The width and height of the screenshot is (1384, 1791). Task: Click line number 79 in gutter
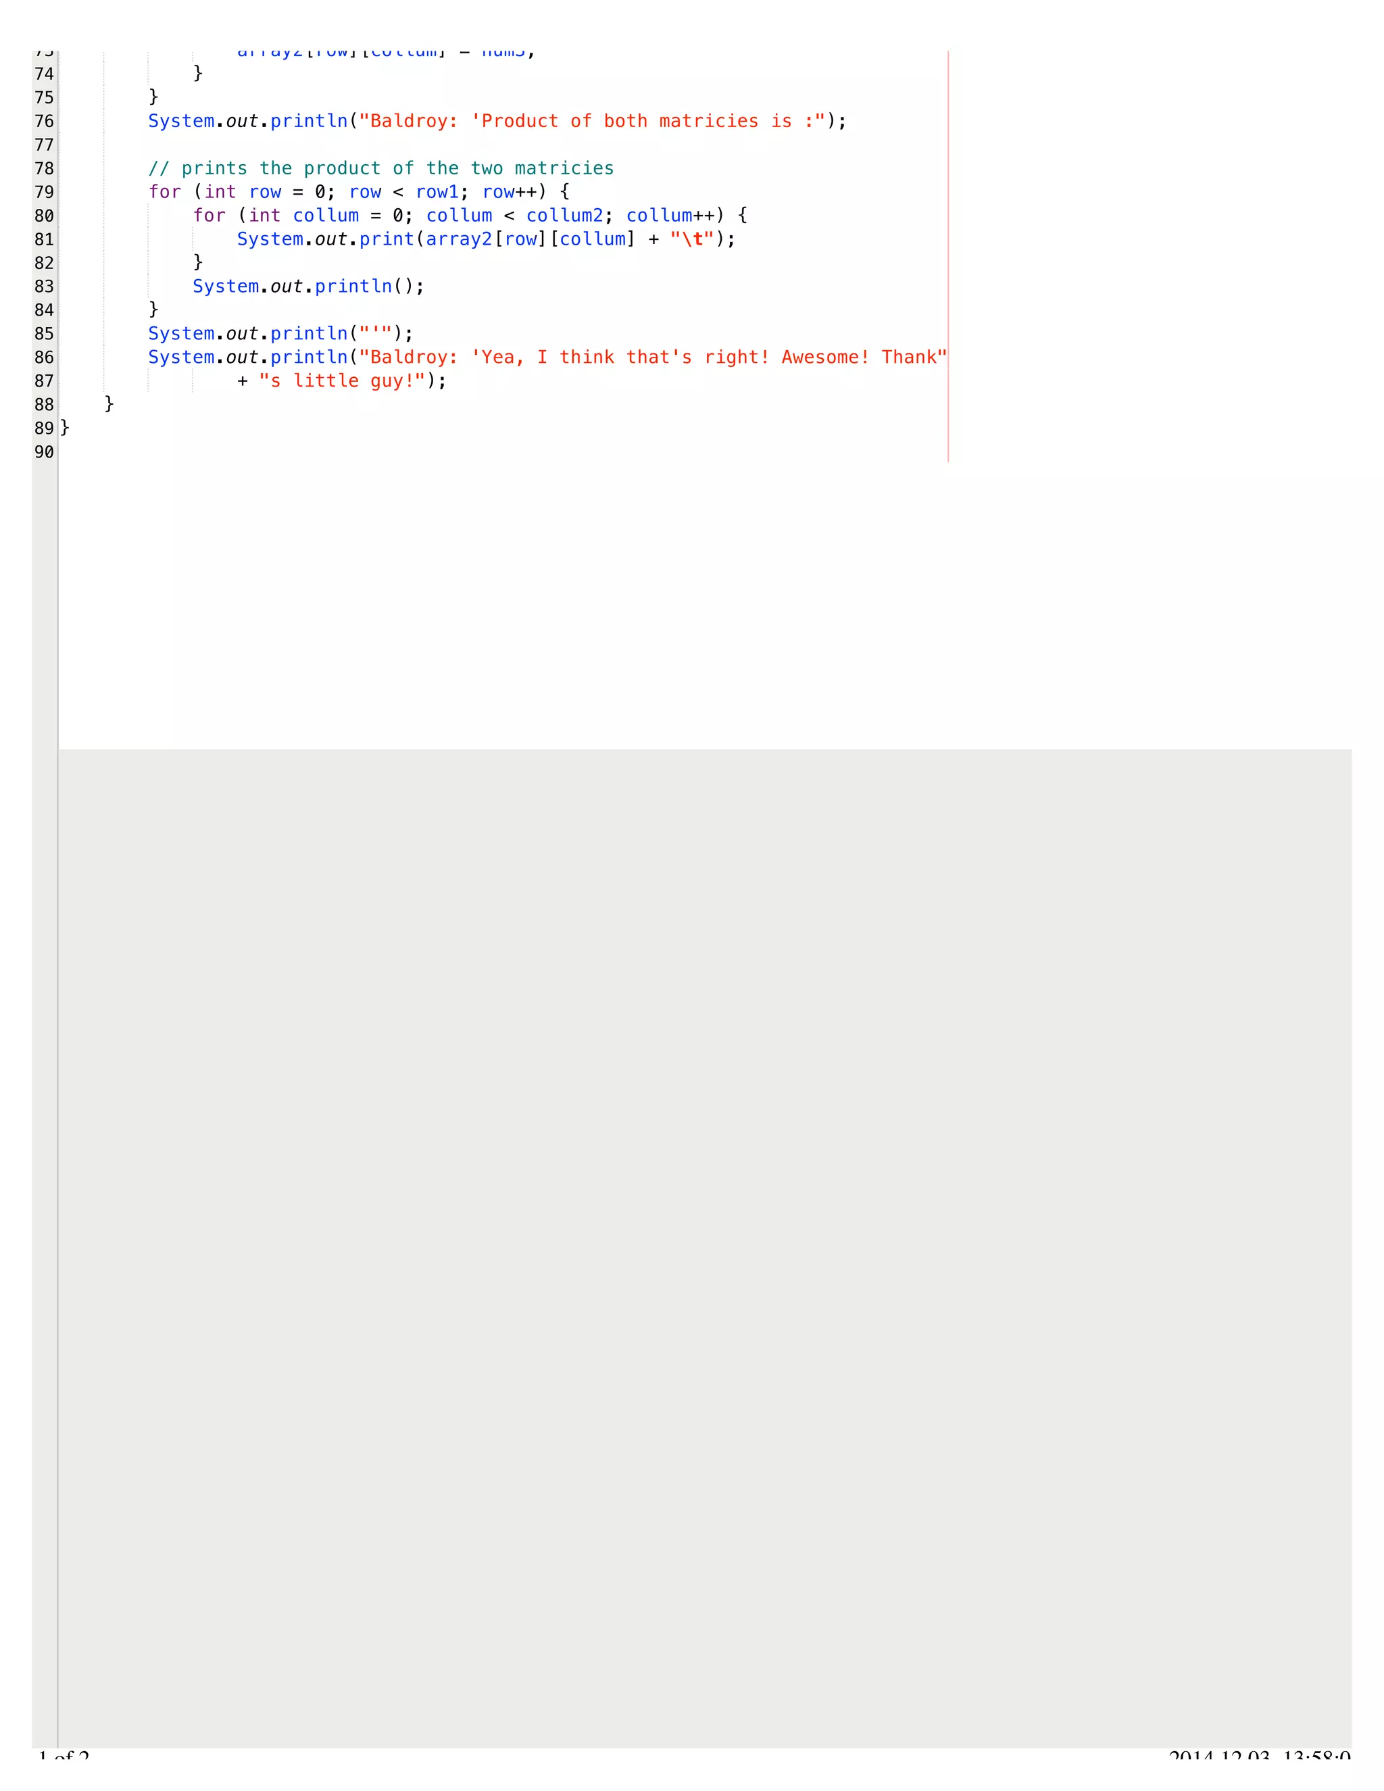[x=45, y=192]
